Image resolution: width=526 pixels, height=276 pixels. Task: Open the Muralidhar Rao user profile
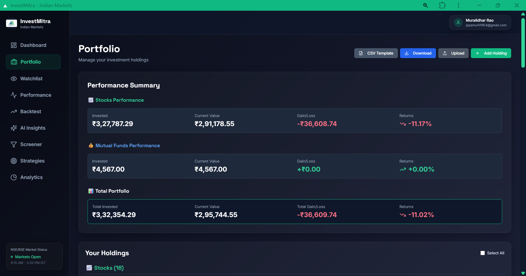[480, 22]
